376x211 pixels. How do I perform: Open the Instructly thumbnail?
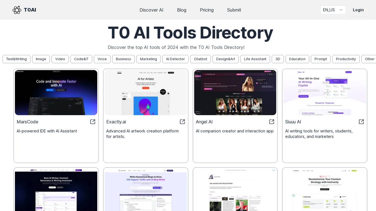(x=325, y=190)
